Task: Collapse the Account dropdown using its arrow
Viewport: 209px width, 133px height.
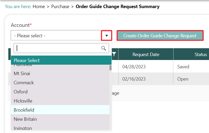Action: [x=107, y=36]
